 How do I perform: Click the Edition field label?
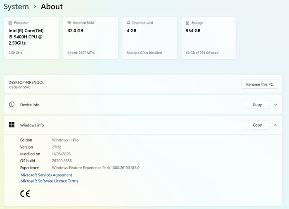(x=26, y=140)
